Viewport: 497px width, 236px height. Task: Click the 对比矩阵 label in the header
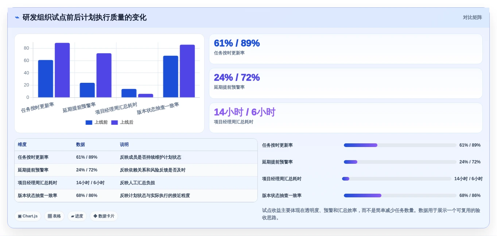pos(472,18)
